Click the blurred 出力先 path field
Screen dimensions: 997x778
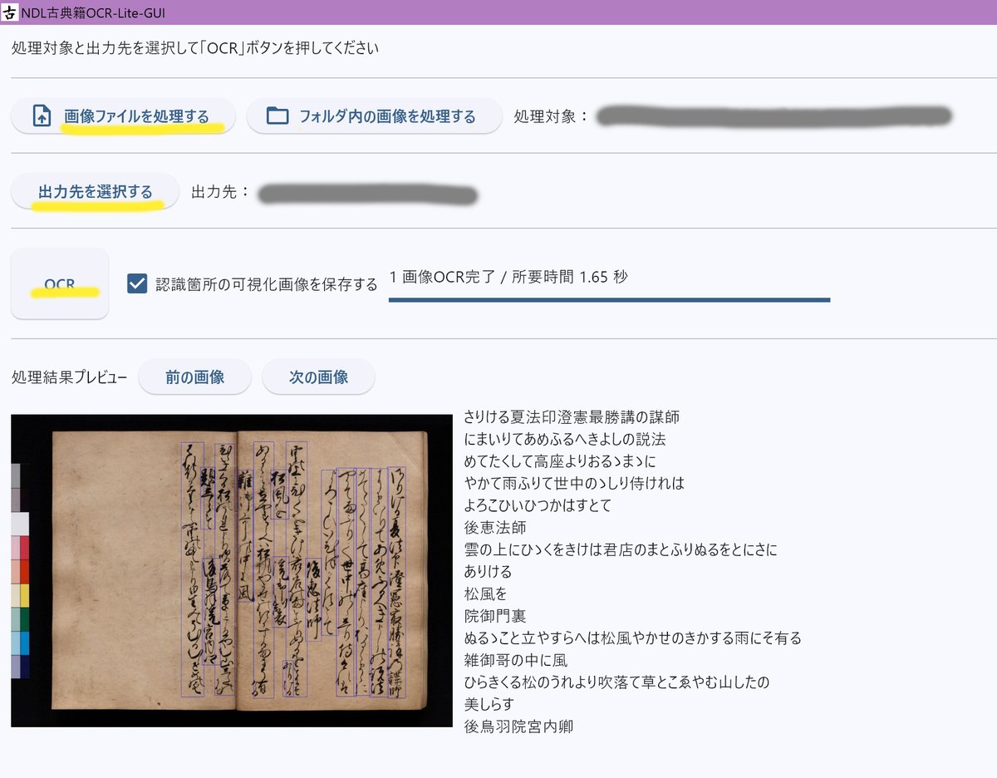(366, 193)
